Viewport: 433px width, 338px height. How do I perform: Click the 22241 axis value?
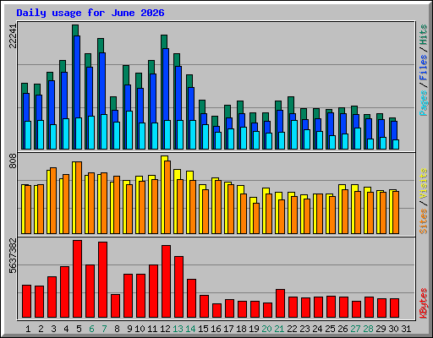(x=13, y=35)
